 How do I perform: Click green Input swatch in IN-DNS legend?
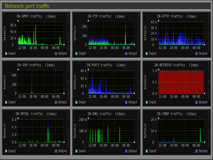(x=77, y=151)
